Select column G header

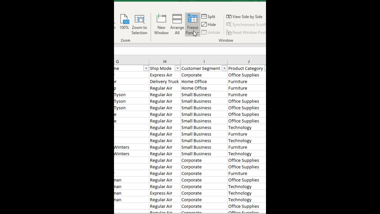132,62
